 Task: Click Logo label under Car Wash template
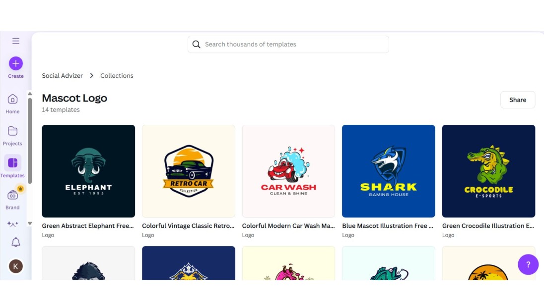[248, 235]
